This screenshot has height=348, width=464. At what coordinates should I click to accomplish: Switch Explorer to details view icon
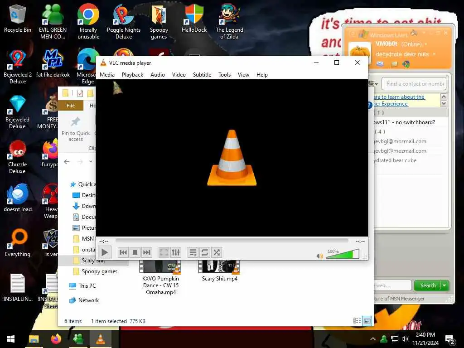point(357,321)
